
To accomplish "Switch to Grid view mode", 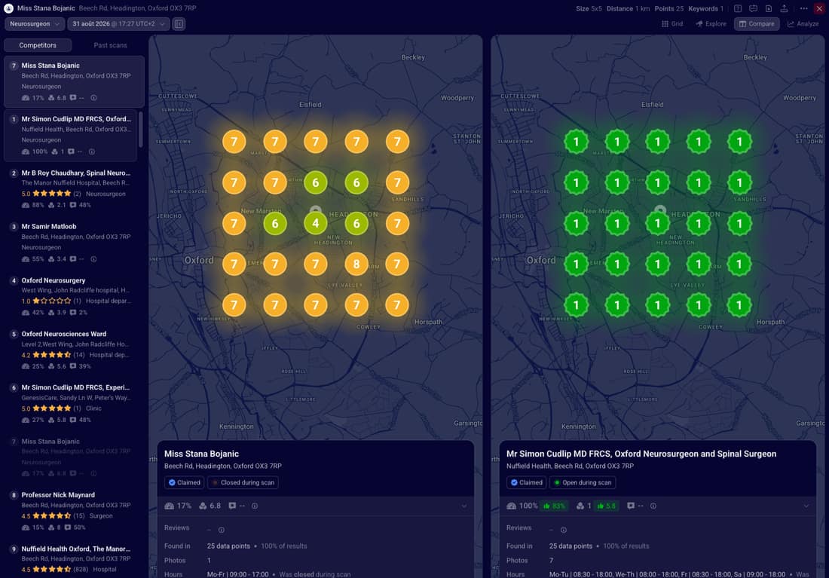I will click(672, 24).
